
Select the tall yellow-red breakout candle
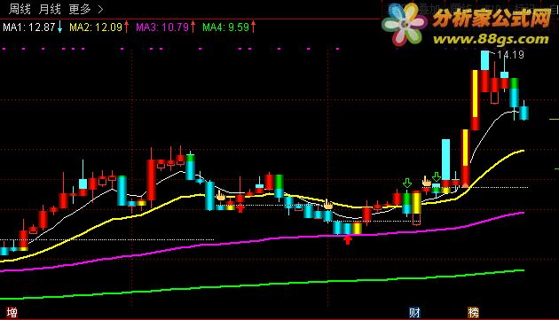pyautogui.click(x=475, y=100)
